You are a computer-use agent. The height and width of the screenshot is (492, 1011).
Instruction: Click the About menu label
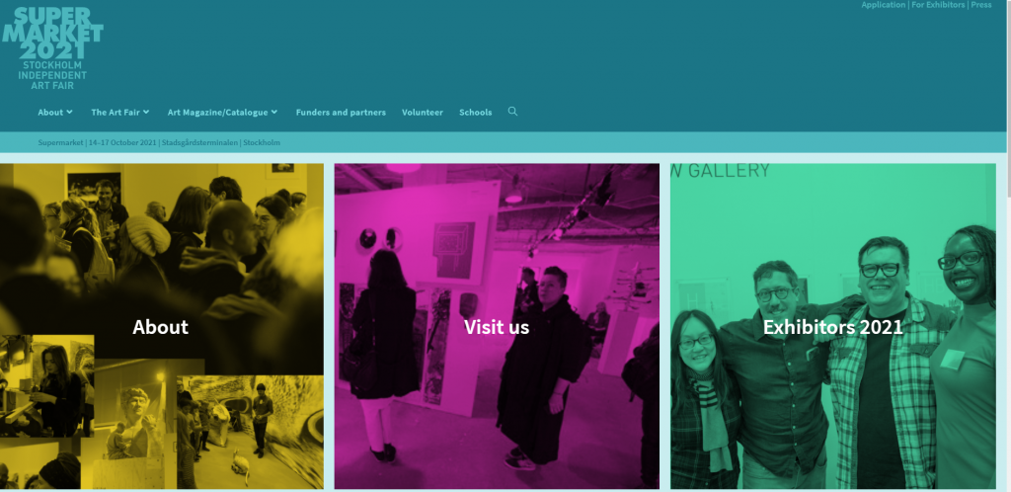tap(50, 113)
